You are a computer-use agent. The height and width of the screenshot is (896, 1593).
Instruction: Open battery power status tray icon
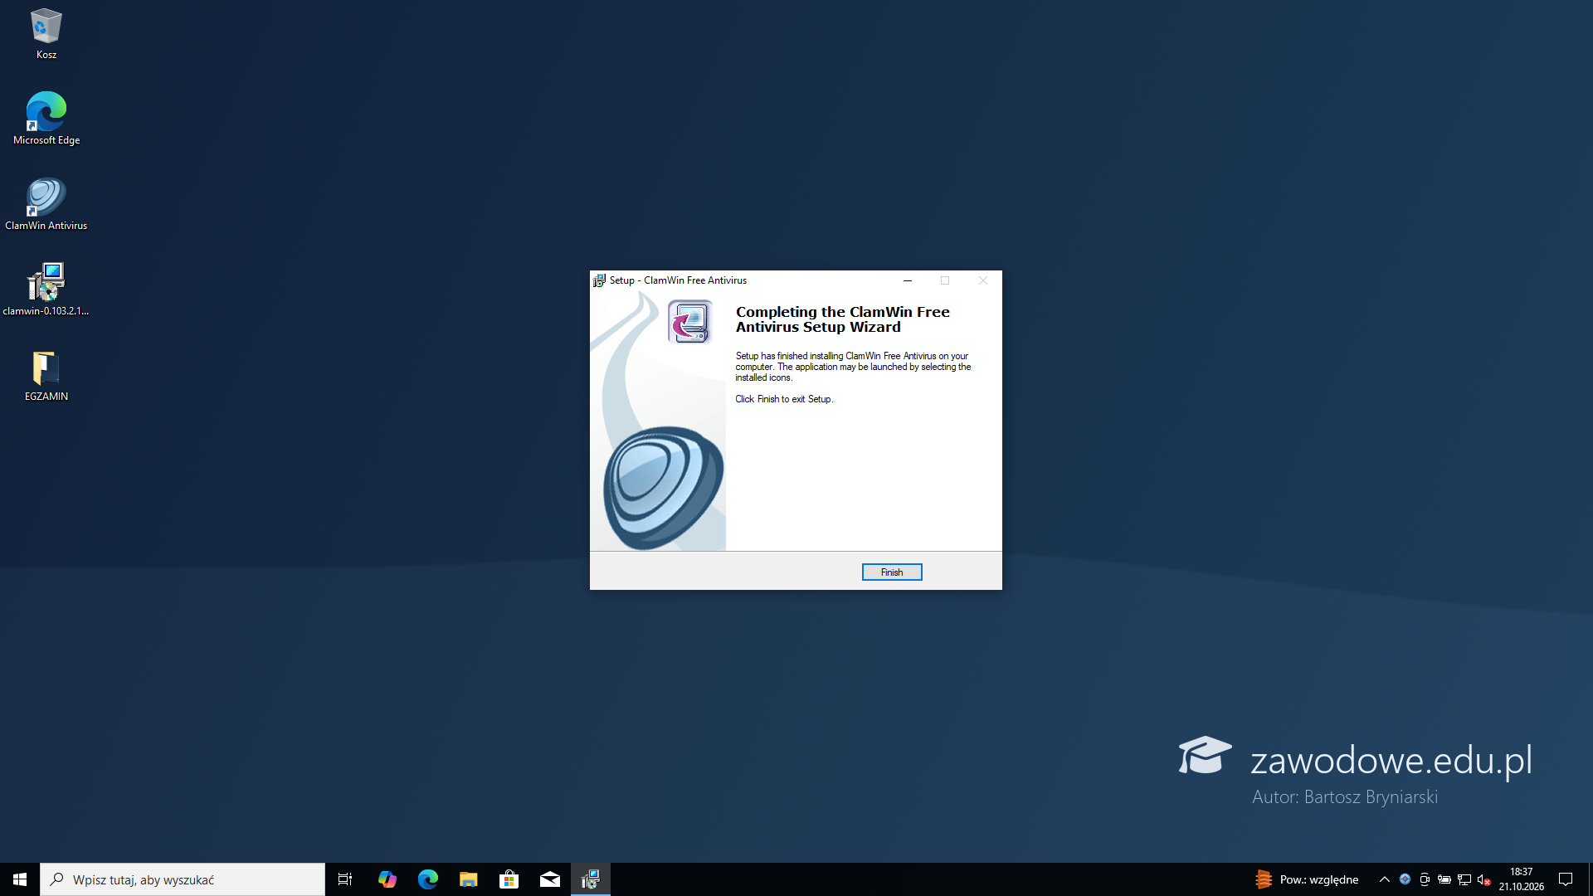tap(1444, 879)
